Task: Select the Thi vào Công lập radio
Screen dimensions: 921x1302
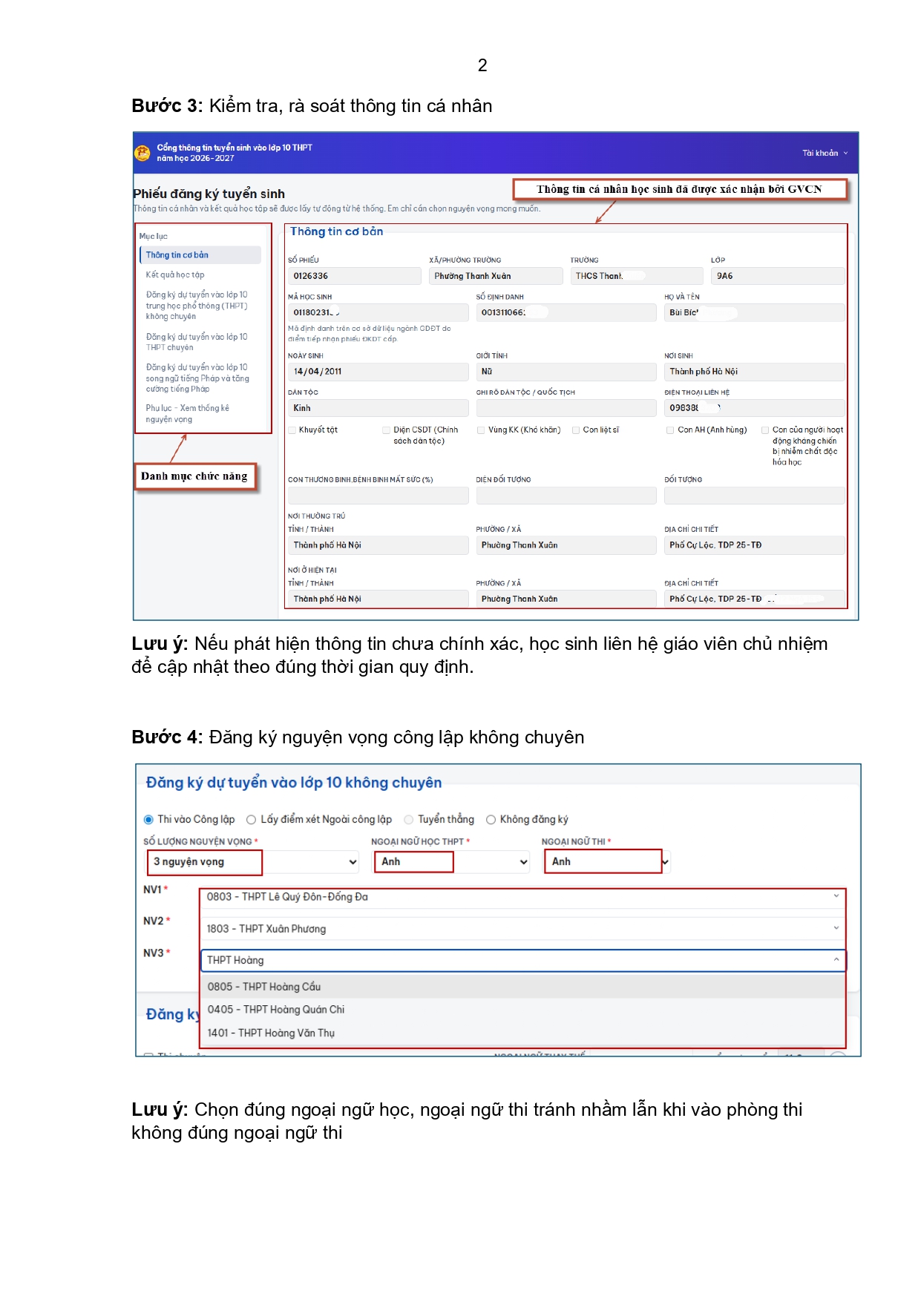Action: tap(148, 820)
